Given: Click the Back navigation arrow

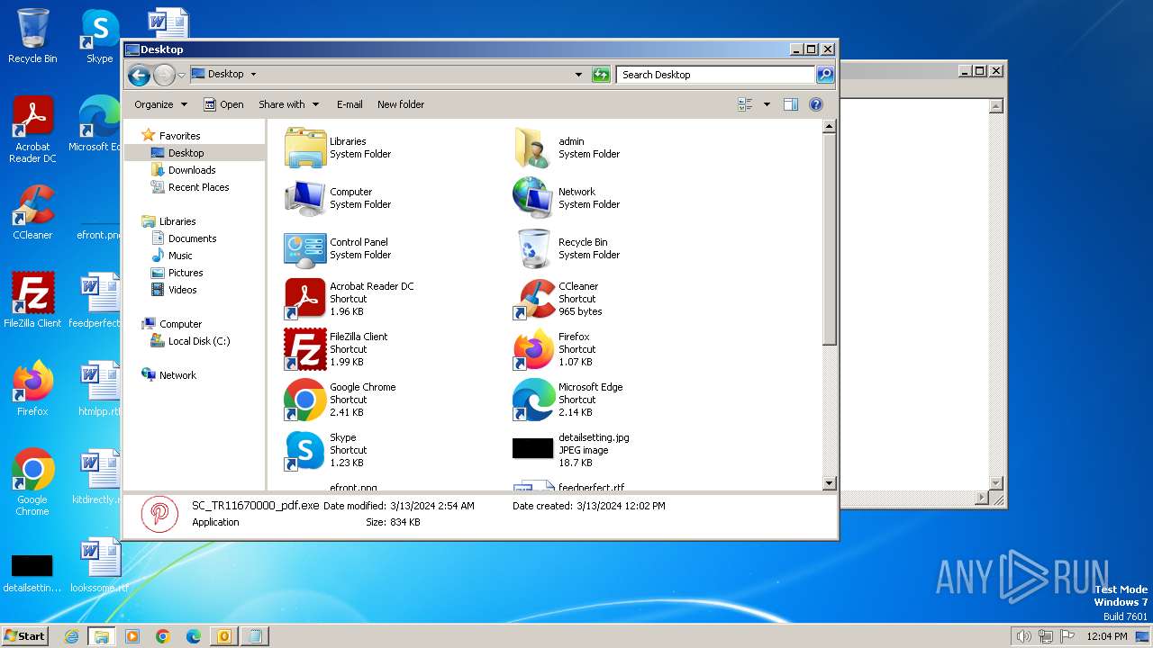Looking at the screenshot, I should [x=139, y=75].
